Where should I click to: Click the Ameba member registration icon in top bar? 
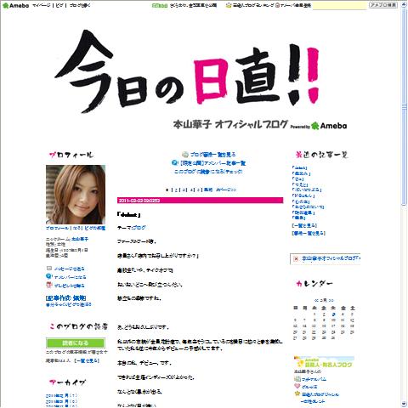tap(277, 5)
